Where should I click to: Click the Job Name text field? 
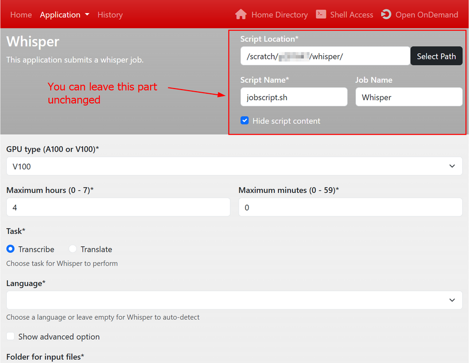tap(409, 97)
